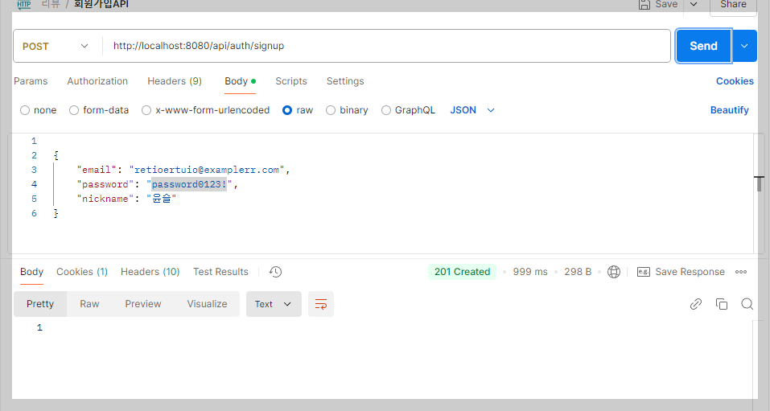Screen dimensions: 770x411
Task: Open the response Headers (10) tab
Action: [x=150, y=272]
